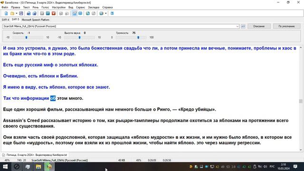Click the Balabolka icon in the taskbar
This screenshot has height=171, width=304.
(x=49, y=167)
